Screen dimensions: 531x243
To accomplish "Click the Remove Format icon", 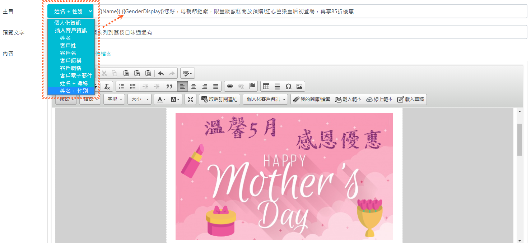I will pos(107,86).
